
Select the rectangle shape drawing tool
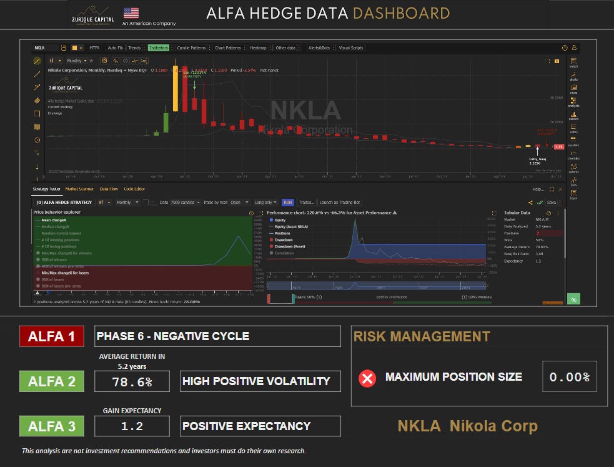tap(37, 114)
